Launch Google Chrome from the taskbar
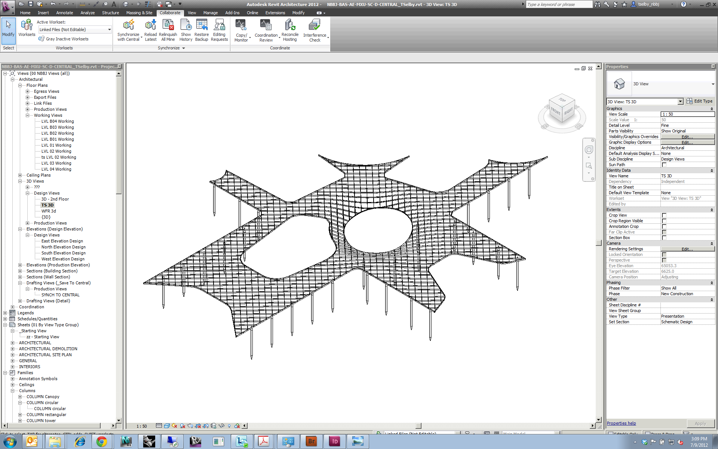The image size is (718, 449). click(101, 442)
